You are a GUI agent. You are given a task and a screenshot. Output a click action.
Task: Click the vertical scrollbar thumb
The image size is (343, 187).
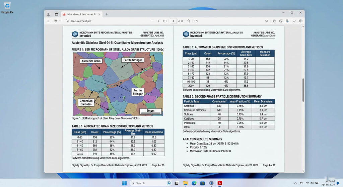[303, 90]
